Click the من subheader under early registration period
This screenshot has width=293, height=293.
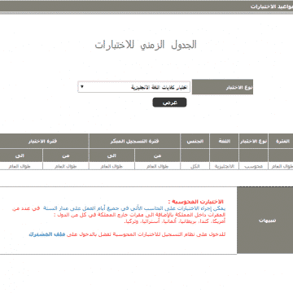(157, 155)
